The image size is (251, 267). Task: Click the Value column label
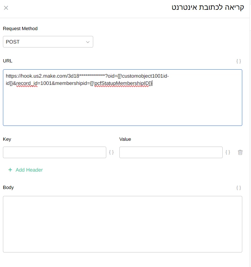coord(125,139)
